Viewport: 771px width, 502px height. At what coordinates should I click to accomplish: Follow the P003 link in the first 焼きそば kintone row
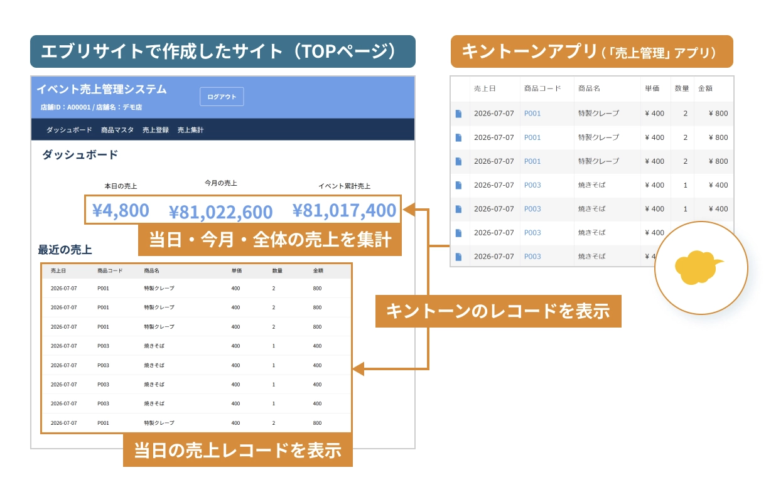point(532,185)
